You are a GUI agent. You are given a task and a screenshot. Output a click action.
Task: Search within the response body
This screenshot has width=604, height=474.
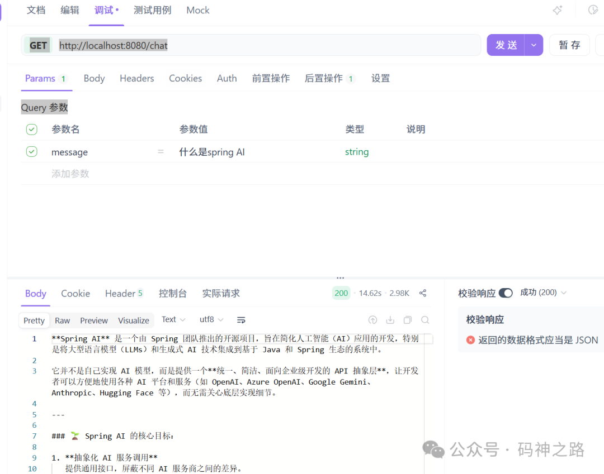pyautogui.click(x=425, y=320)
